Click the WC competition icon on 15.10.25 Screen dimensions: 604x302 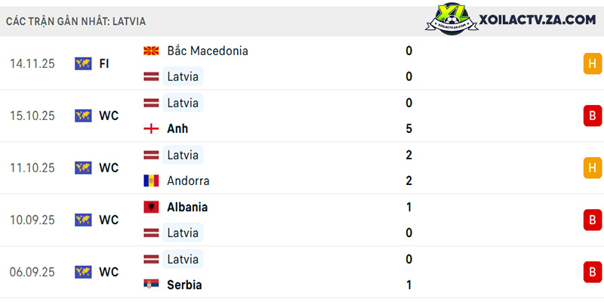pos(83,116)
